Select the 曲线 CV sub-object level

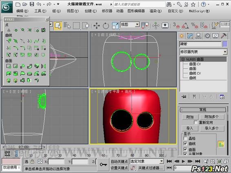195,73
